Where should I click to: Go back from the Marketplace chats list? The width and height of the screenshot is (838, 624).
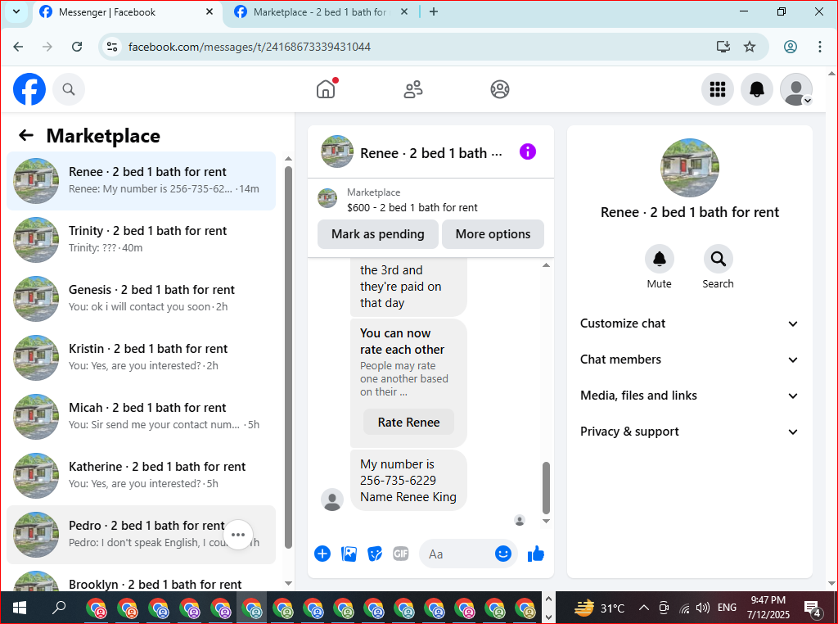25,135
